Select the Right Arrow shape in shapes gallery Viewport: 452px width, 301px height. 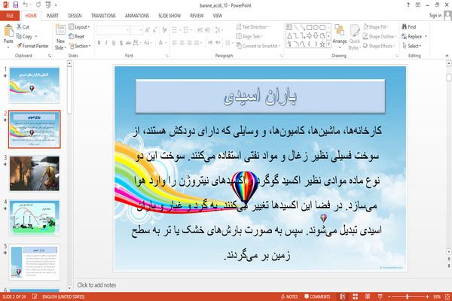coord(310,35)
